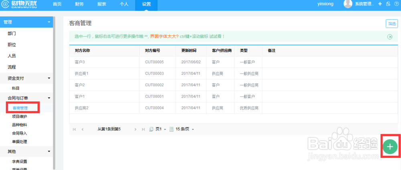
Task: Click the plus icon in top header
Action: [x=380, y=4]
